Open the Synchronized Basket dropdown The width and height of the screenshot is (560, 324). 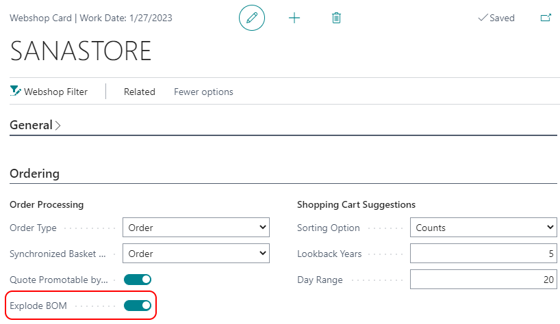pyautogui.click(x=196, y=254)
